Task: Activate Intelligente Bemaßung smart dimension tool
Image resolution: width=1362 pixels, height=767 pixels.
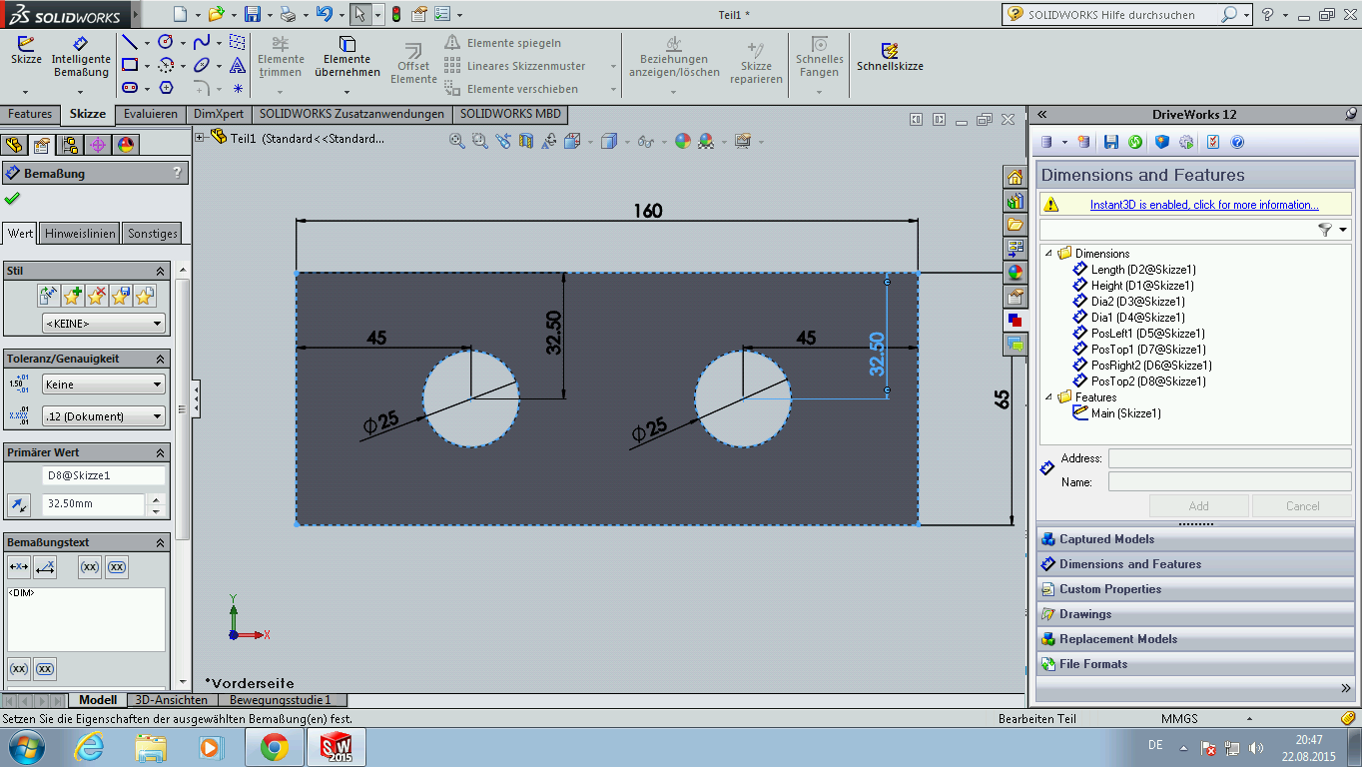Action: pyautogui.click(x=81, y=57)
